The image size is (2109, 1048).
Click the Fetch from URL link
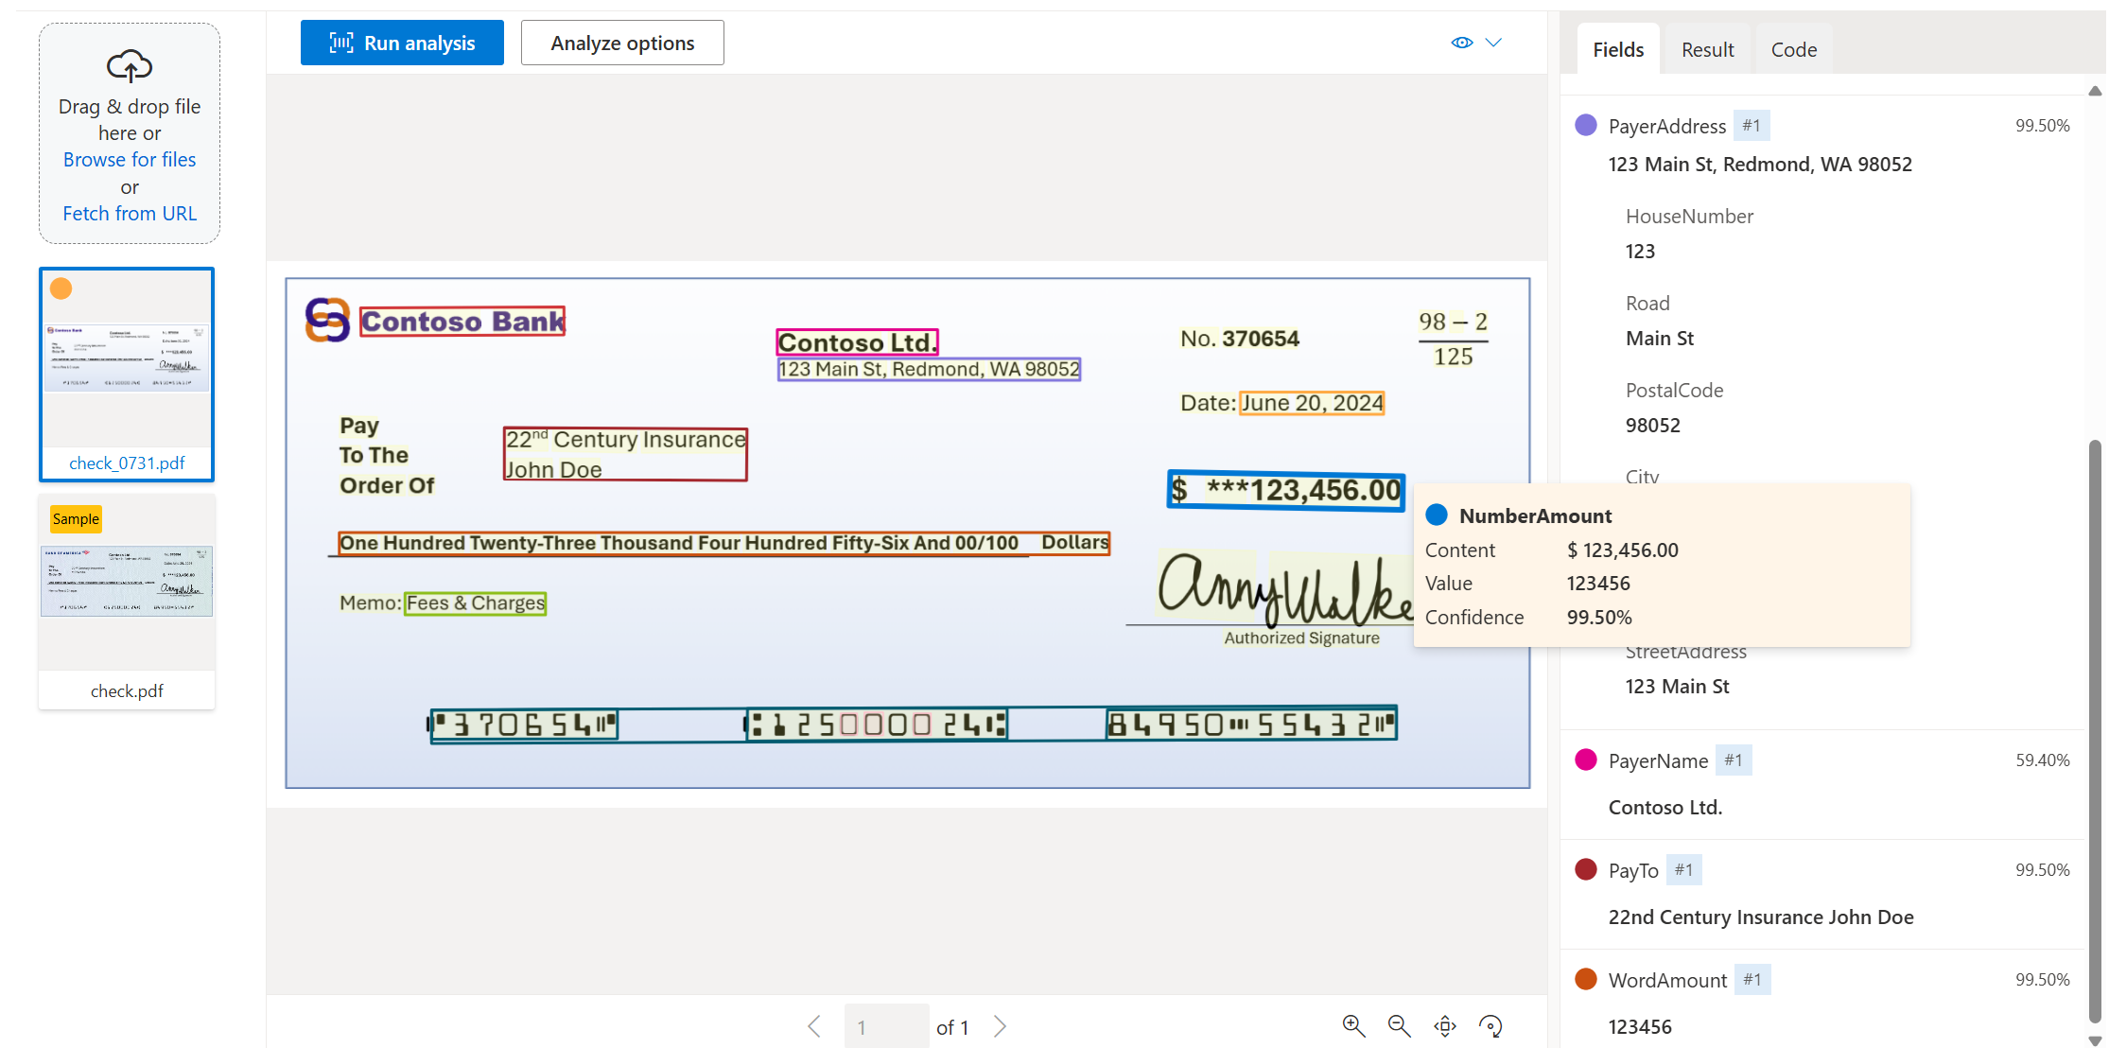click(x=130, y=211)
